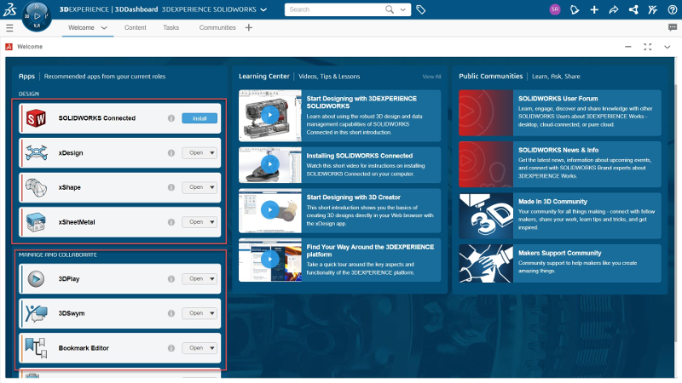Click the Share arrow icon
Viewport: 682px width, 383px height.
[x=613, y=9]
